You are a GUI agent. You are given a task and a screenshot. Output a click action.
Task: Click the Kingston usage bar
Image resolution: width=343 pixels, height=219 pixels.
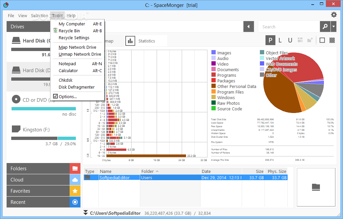coord(44,138)
